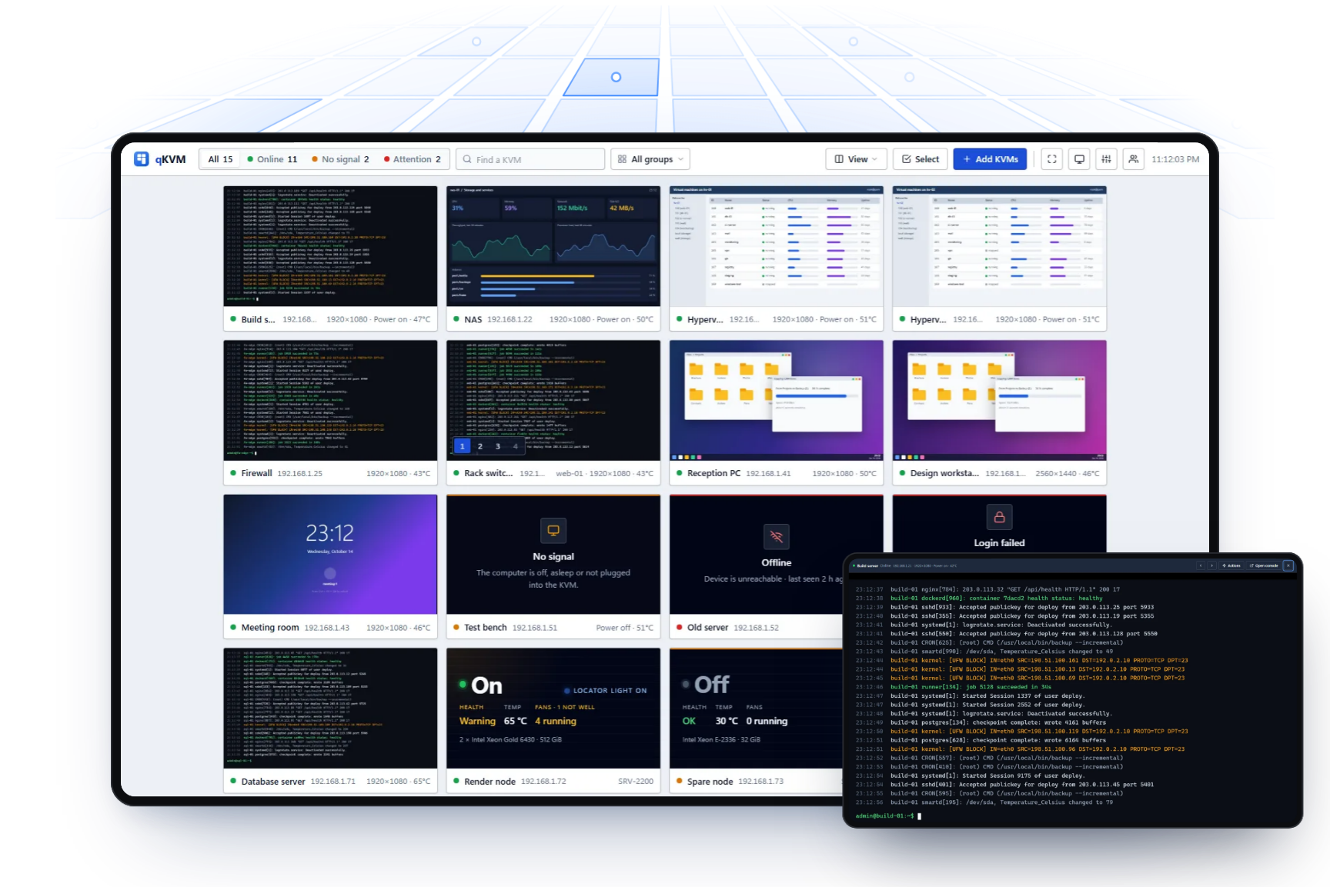
Task: Click the SRV-2200 model label
Action: coord(636,781)
